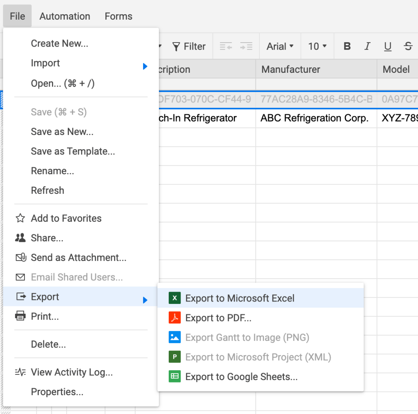The image size is (418, 414).
Task: Toggle bold formatting in toolbar
Action: 347,46
